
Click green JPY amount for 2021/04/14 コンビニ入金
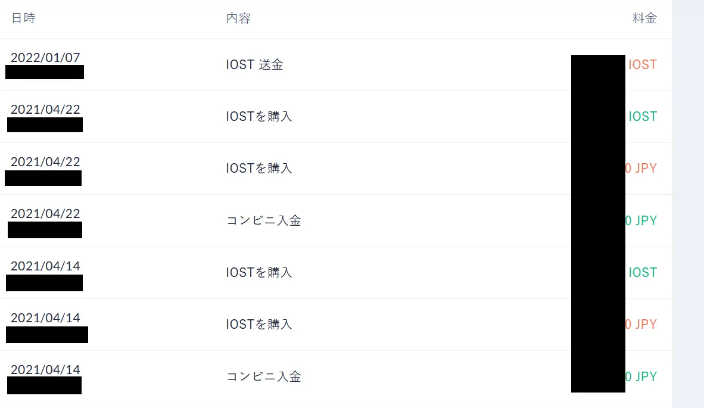641,376
